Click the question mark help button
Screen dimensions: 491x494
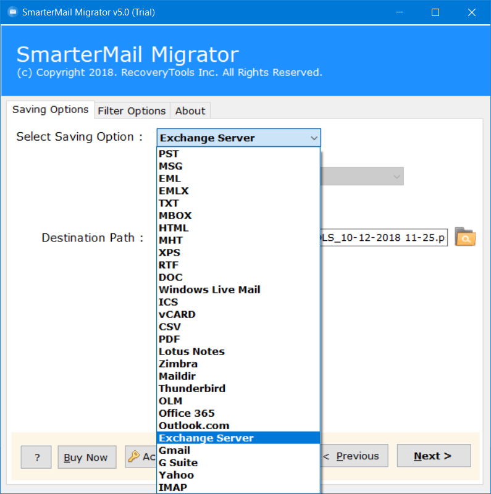[x=36, y=458]
